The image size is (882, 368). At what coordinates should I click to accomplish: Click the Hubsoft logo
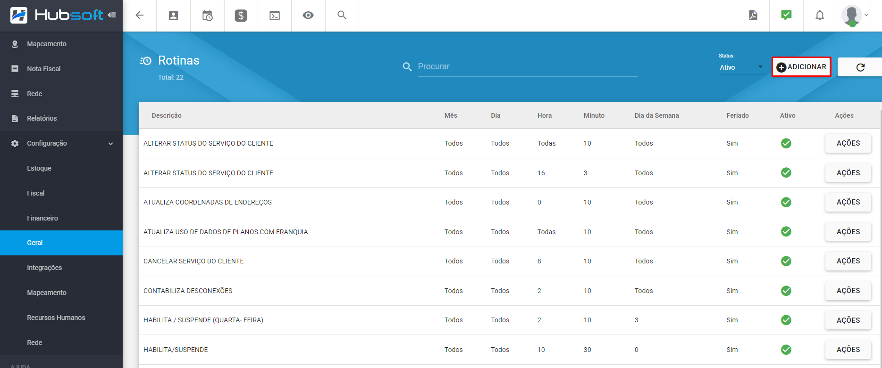pyautogui.click(x=57, y=15)
